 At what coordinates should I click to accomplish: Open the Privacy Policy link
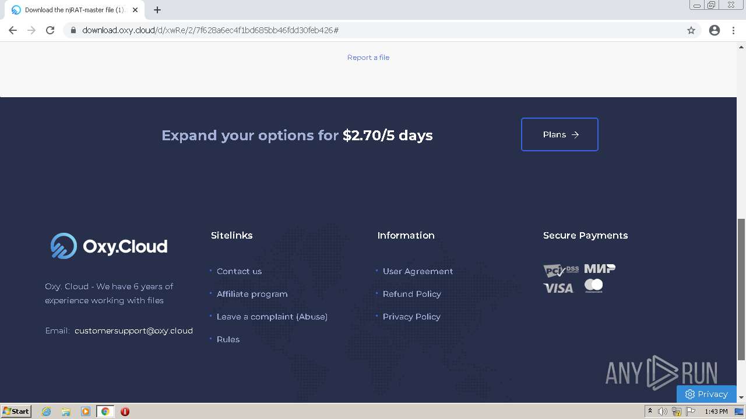click(411, 317)
